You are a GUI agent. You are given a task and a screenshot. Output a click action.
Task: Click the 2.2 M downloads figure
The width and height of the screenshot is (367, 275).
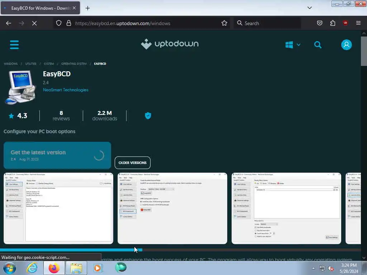(x=105, y=116)
